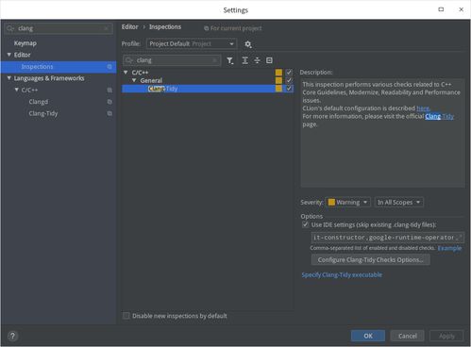Click the reset to empty square icon
The image size is (471, 347).
(x=269, y=60)
